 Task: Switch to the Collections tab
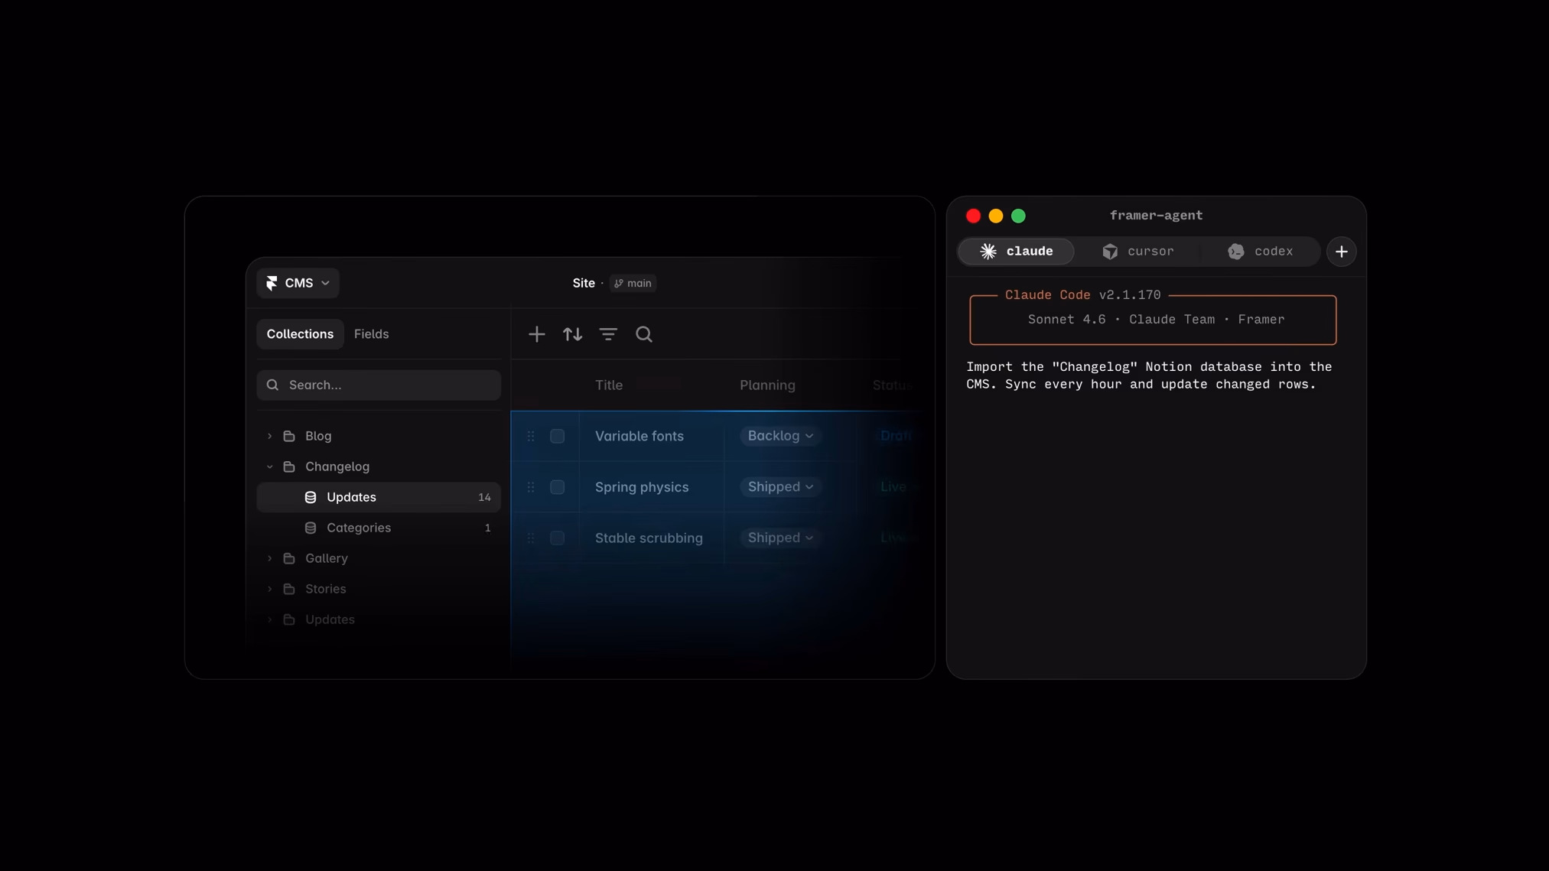click(300, 334)
